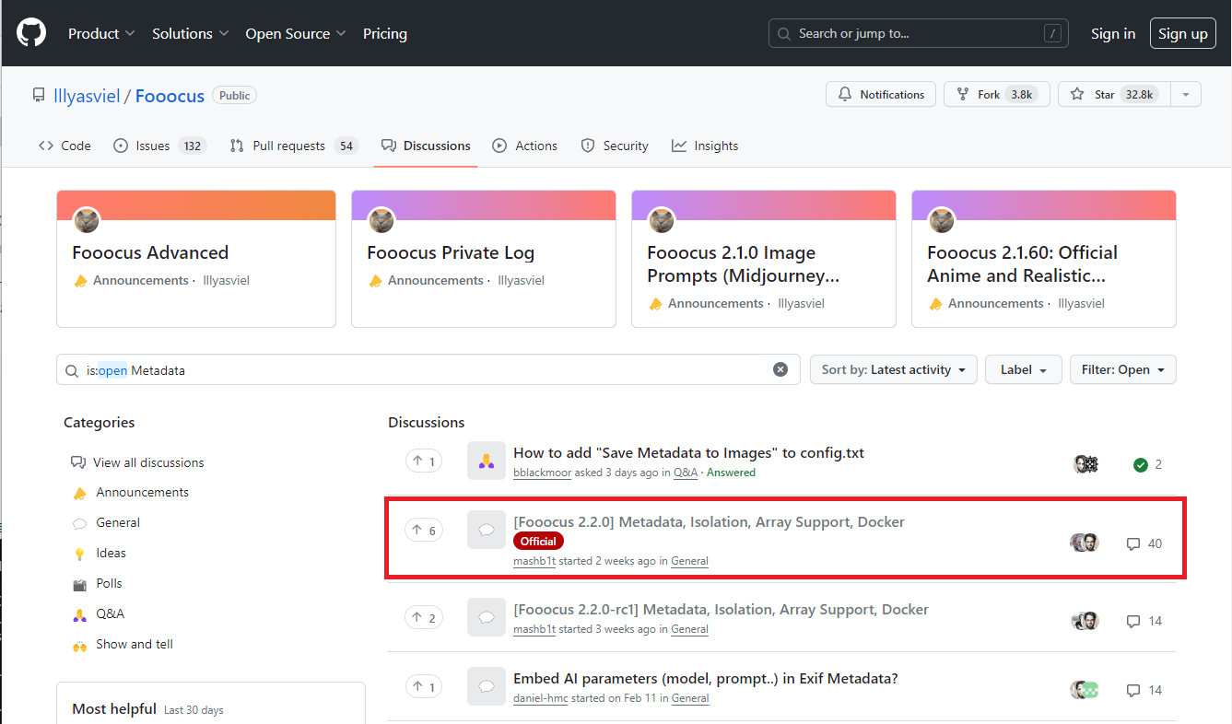This screenshot has width=1232, height=724.
Task: Click the Q&A icon beside Save Metadata discussion
Action: 487,461
